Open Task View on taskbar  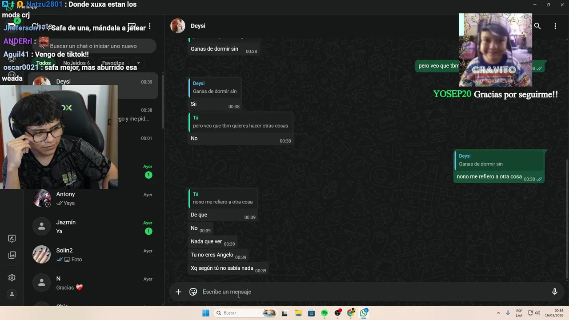click(285, 313)
